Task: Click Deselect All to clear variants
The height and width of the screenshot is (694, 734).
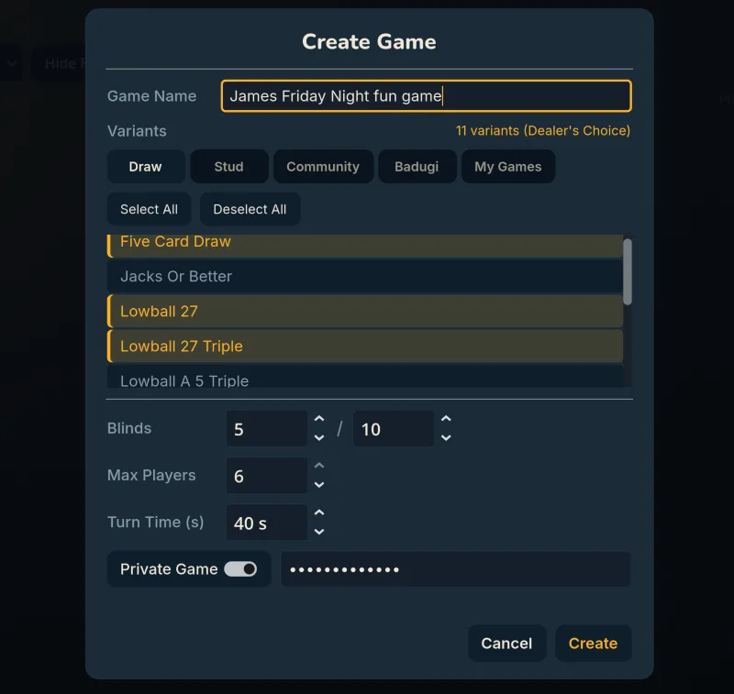Action: [250, 208]
